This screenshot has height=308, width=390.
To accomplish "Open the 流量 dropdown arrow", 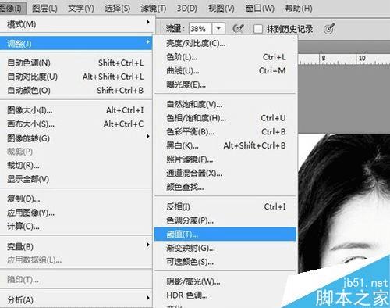I will coord(218,29).
